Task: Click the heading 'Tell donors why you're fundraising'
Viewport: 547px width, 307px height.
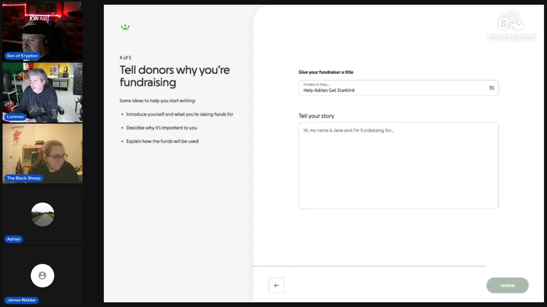Action: (174, 76)
